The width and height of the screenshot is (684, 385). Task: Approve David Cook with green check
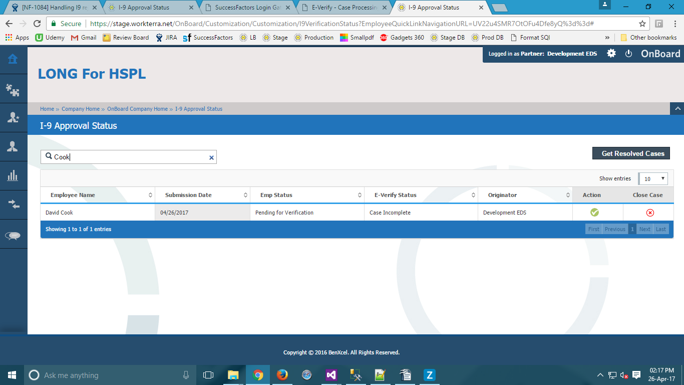click(594, 213)
